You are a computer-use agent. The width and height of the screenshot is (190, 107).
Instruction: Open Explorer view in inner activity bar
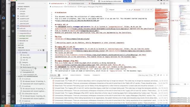point(13,4)
